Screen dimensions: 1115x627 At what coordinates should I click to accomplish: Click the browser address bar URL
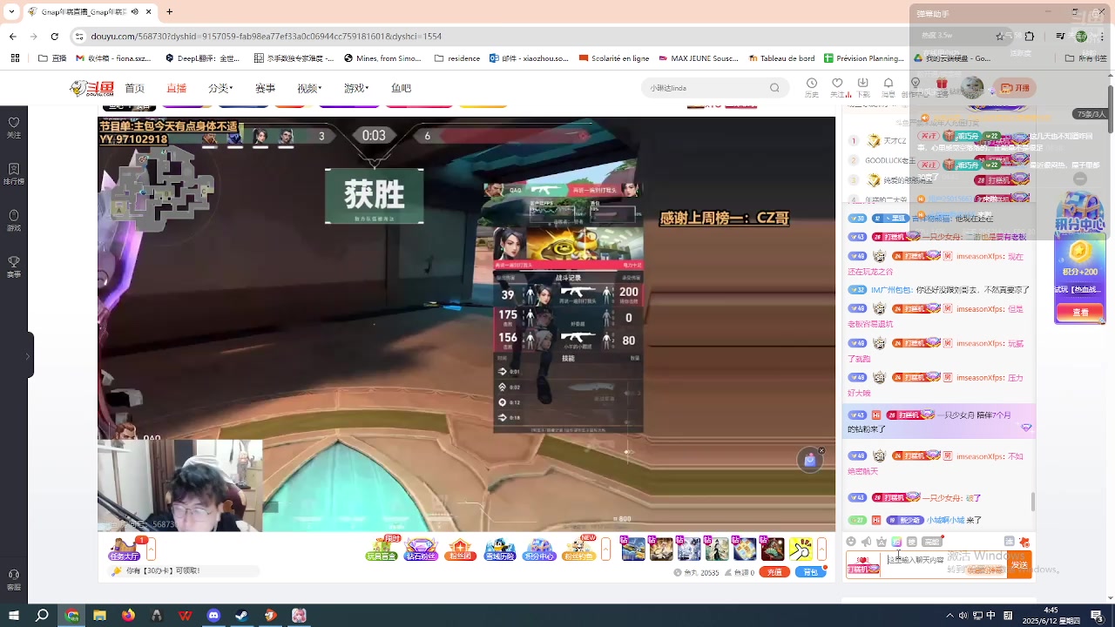click(267, 37)
